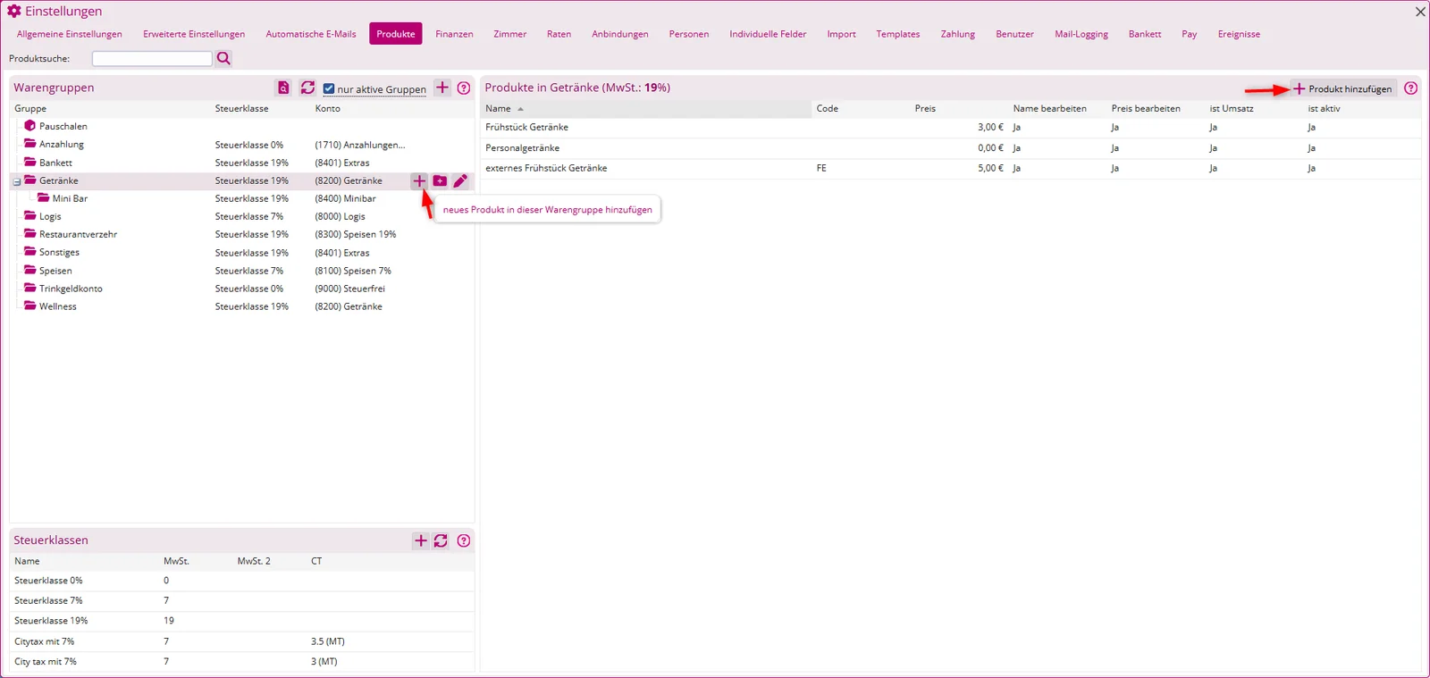The image size is (1430, 678).
Task: Click the Wellness folder icon
Action: click(29, 306)
